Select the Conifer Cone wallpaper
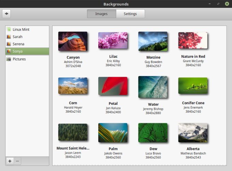 (x=193, y=86)
